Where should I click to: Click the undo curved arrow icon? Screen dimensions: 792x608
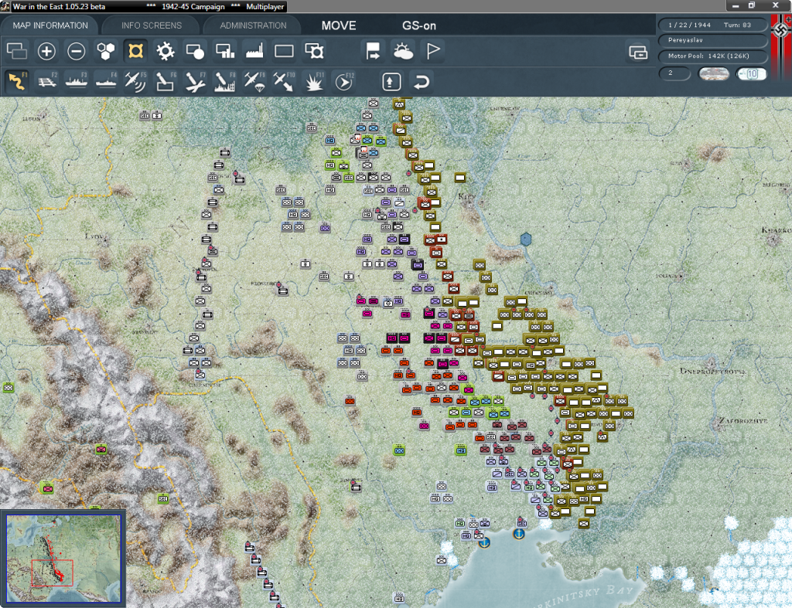coord(422,81)
